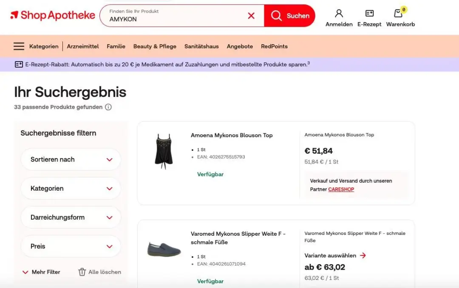This screenshot has height=288, width=459.
Task: Click the Shop Apotheke logo
Action: 53,16
